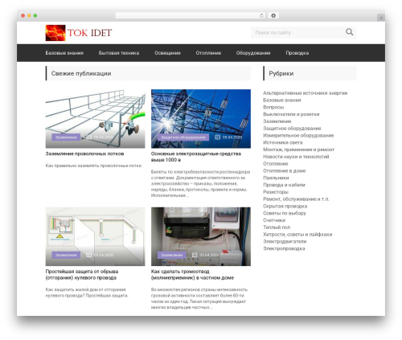Click calendar icon on wiring diagram article
The image size is (402, 340).
pyautogui.click(x=89, y=255)
